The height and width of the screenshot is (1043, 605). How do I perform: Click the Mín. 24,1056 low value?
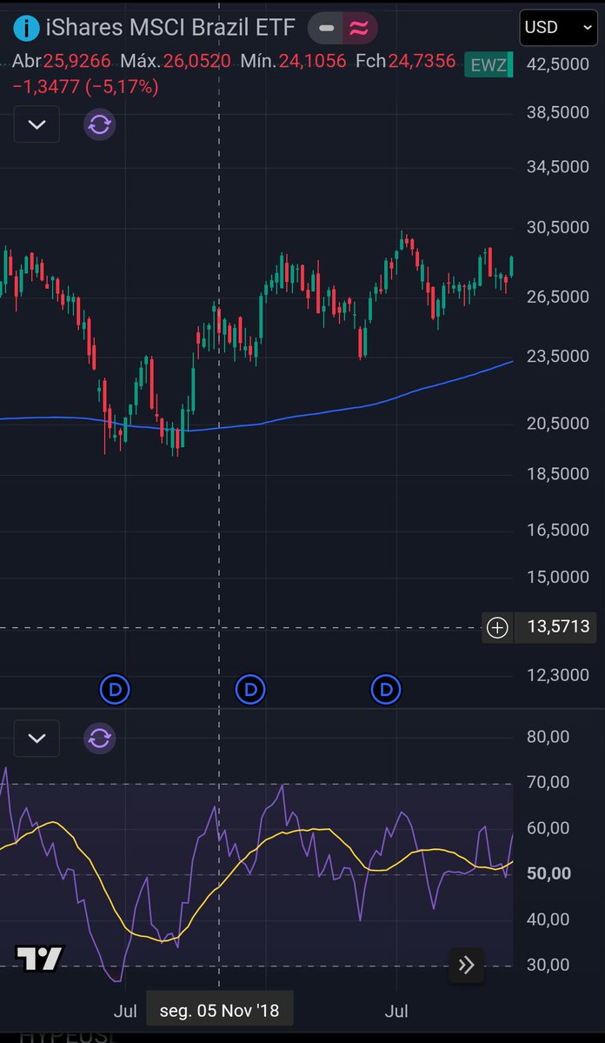(294, 61)
